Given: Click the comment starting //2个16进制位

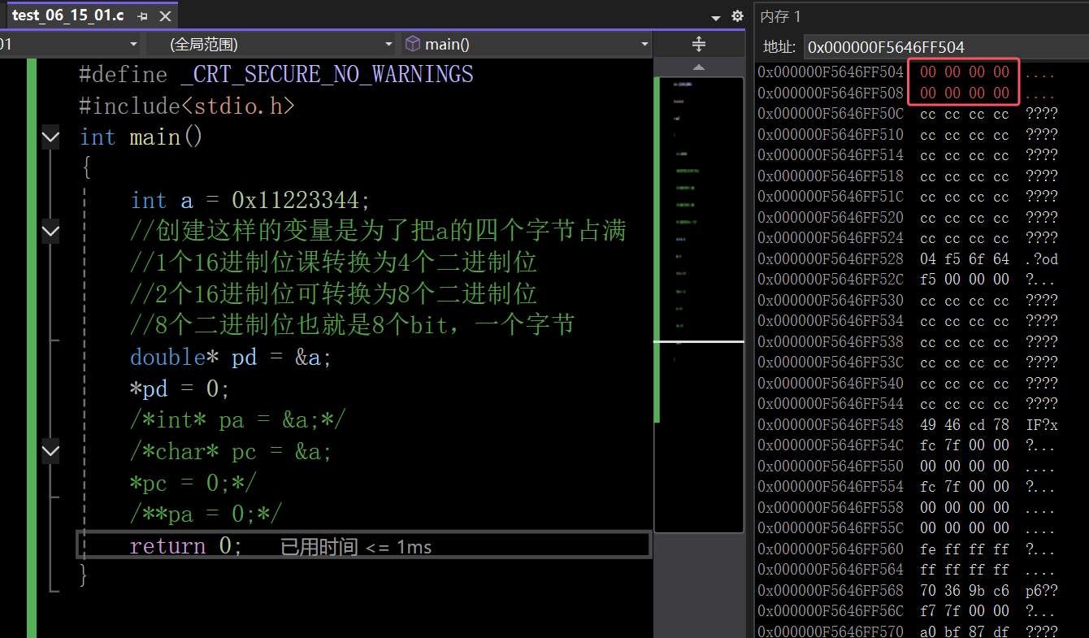Looking at the screenshot, I should (333, 294).
